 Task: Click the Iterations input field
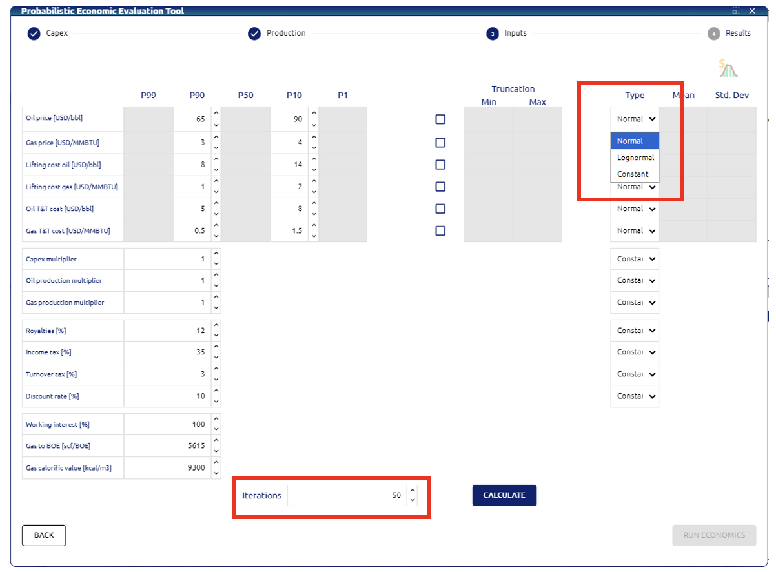pyautogui.click(x=347, y=496)
